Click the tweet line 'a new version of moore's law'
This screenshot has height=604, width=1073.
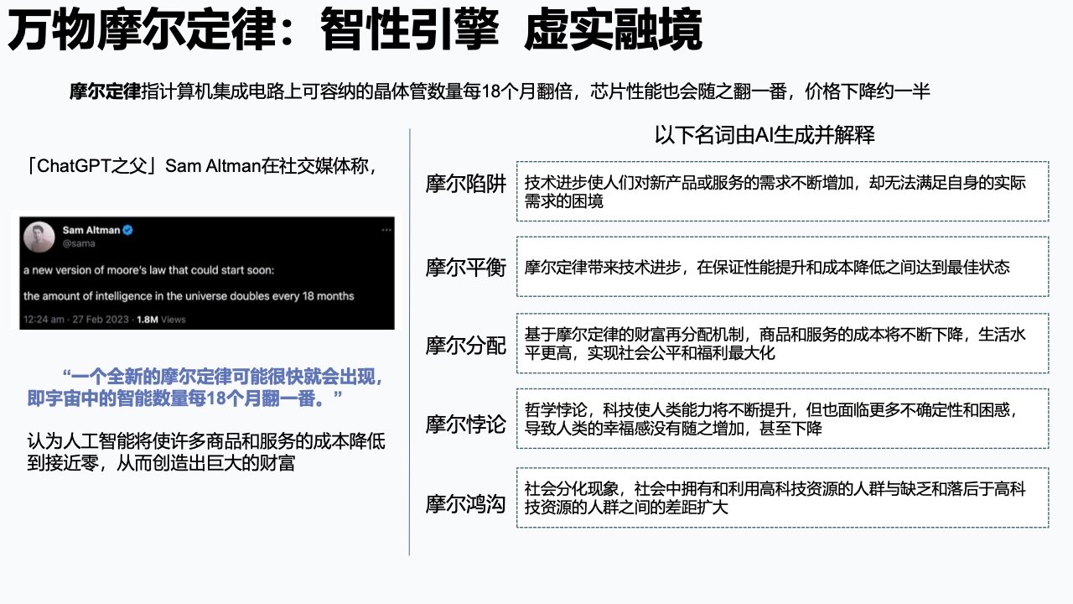[148, 270]
